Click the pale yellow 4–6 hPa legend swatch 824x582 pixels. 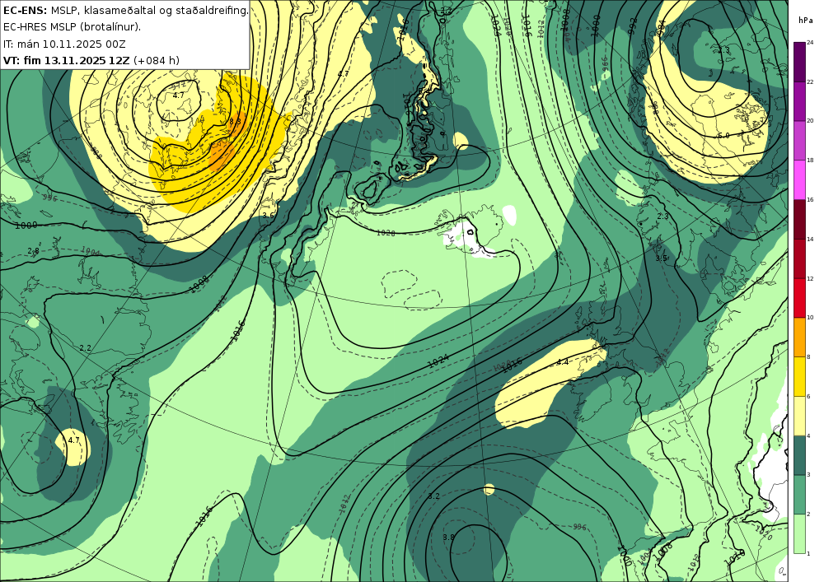click(799, 416)
